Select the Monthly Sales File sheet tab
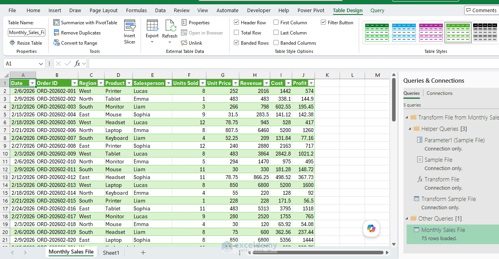 71,252
